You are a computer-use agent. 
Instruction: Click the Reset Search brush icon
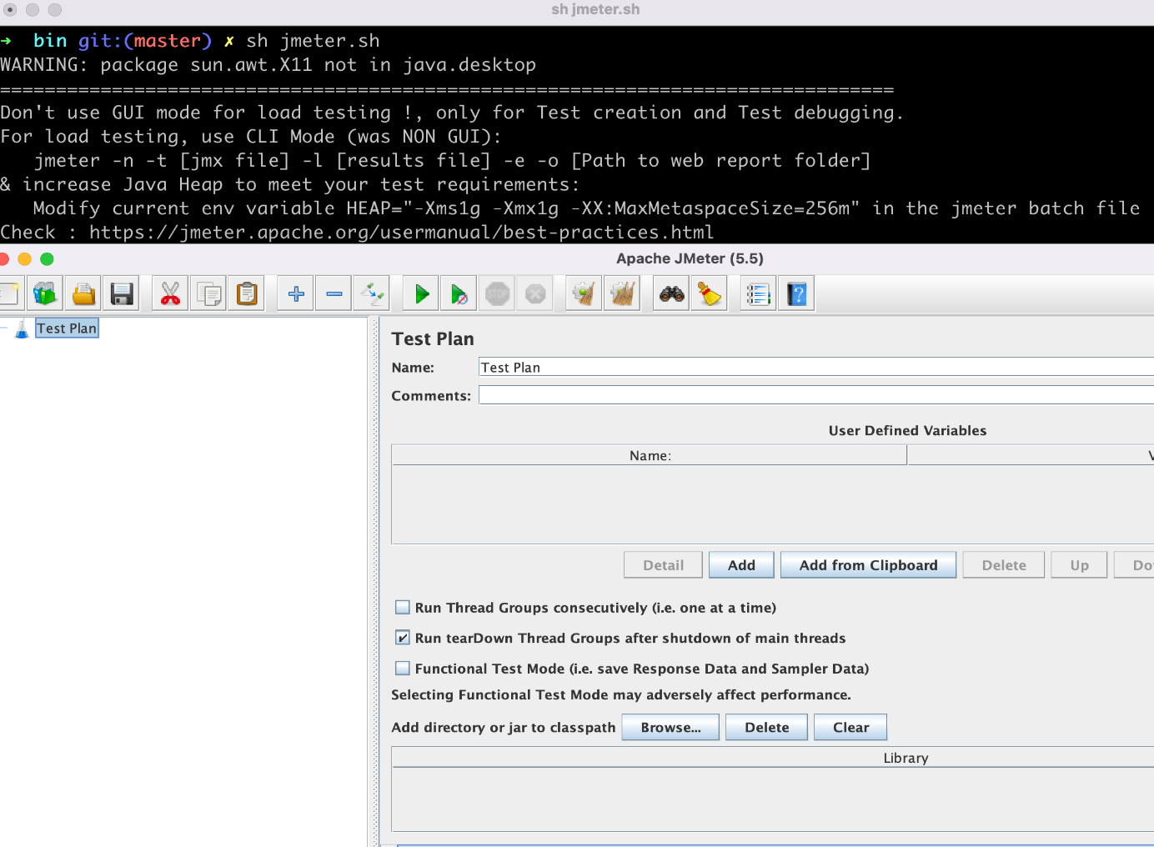coord(710,293)
